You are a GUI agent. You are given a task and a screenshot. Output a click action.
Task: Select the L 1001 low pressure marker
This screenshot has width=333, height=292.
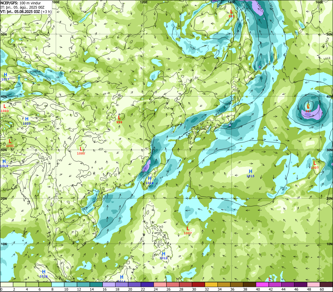(x=10, y=143)
